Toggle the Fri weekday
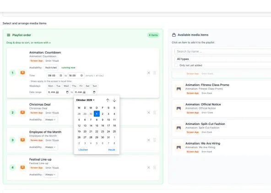 (81, 86)
